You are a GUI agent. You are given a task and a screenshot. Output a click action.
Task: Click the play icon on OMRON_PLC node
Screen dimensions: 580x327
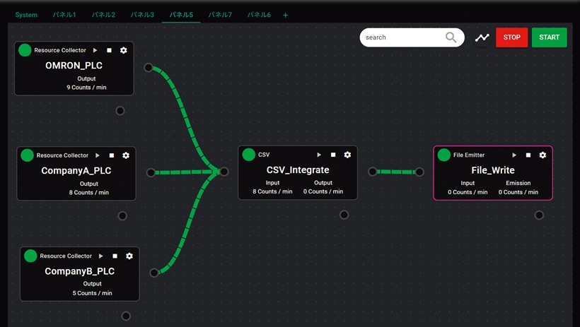pos(95,50)
